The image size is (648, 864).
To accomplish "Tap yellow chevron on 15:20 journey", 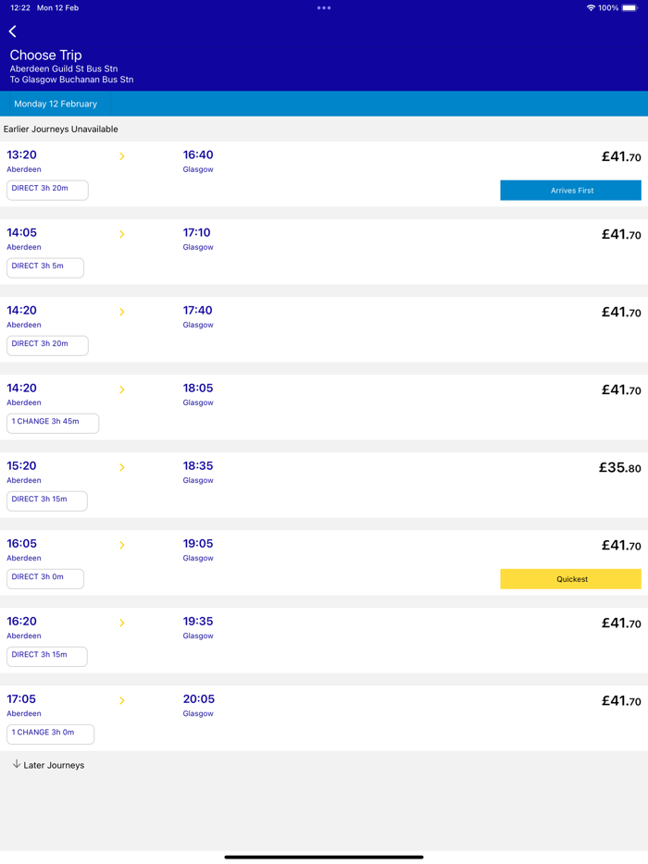I will (121, 467).
